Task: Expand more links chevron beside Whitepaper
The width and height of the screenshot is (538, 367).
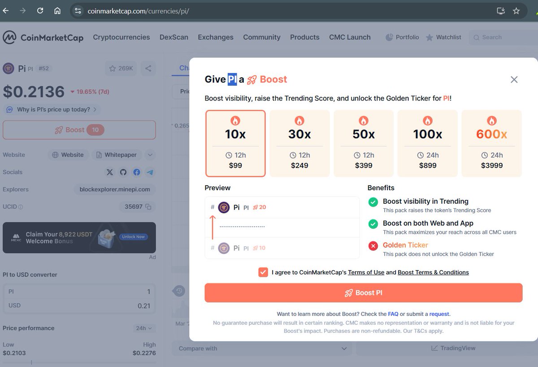Action: (x=150, y=155)
